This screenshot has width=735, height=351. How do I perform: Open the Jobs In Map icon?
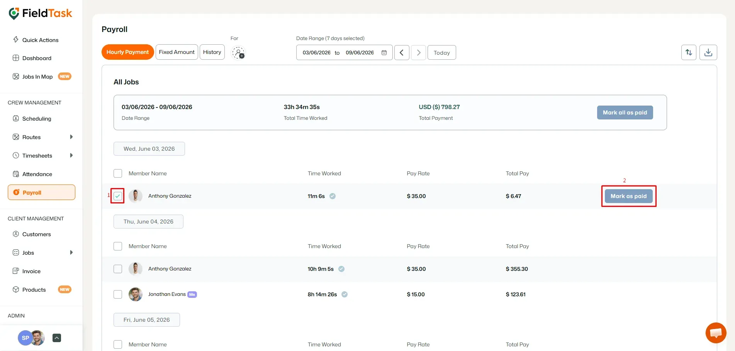(x=16, y=77)
